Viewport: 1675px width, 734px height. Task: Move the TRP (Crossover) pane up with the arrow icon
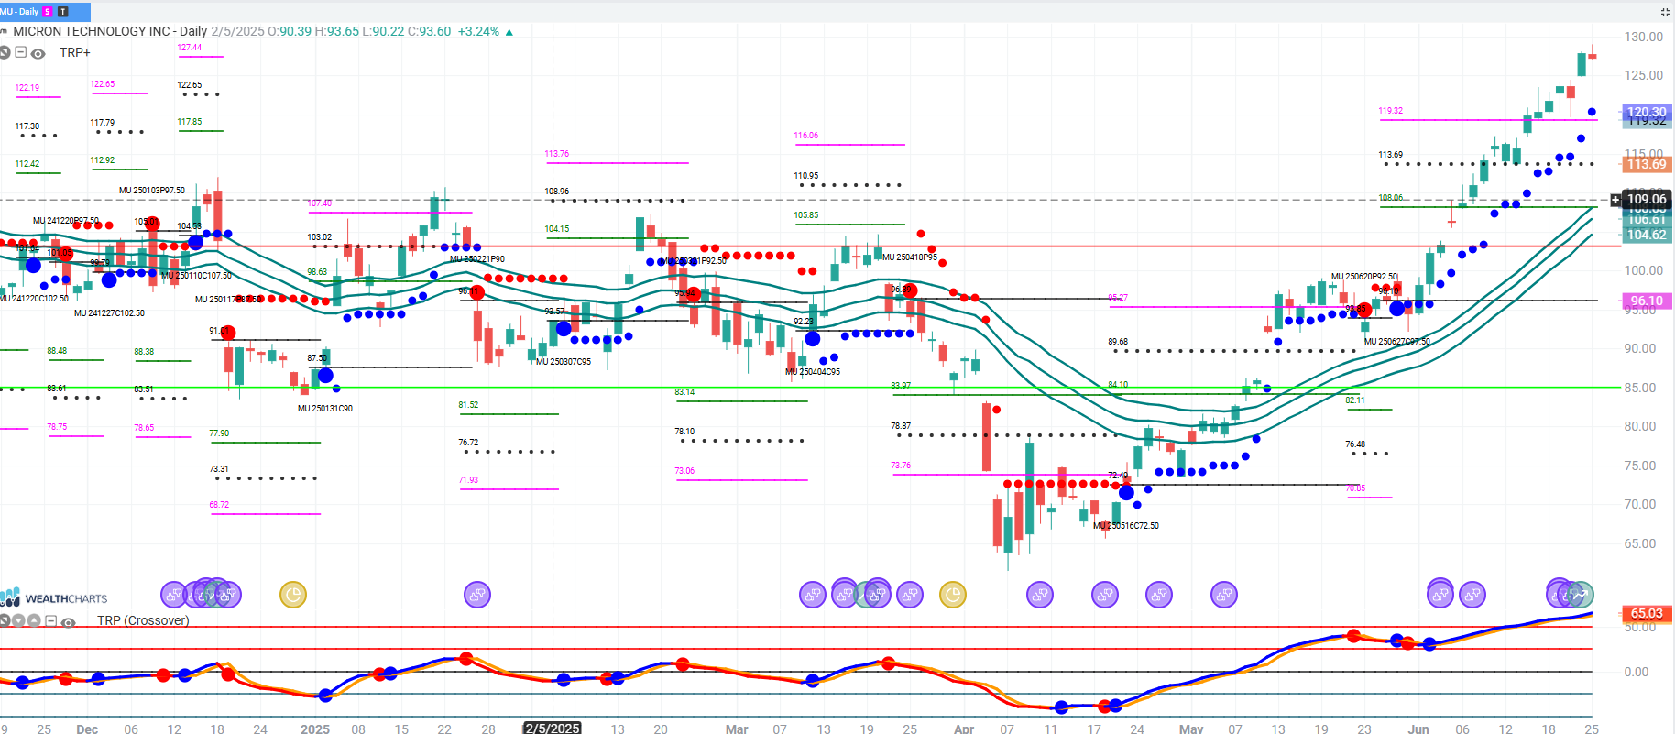(34, 621)
